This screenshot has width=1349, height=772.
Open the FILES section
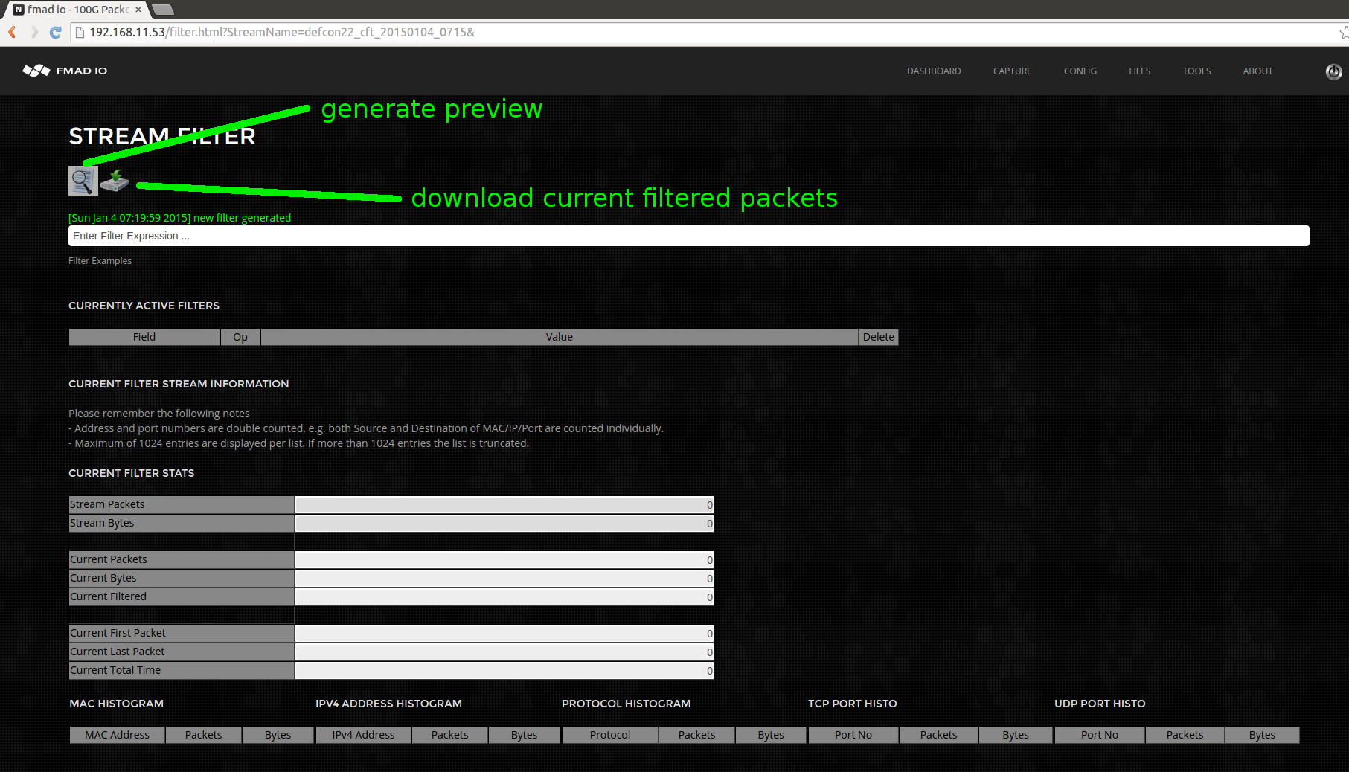(x=1139, y=71)
